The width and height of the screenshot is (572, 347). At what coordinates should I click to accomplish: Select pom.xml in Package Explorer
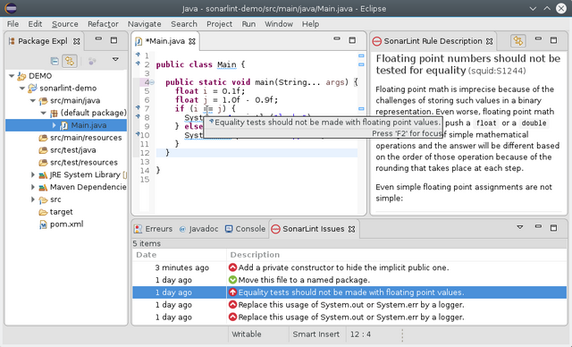tap(66, 224)
